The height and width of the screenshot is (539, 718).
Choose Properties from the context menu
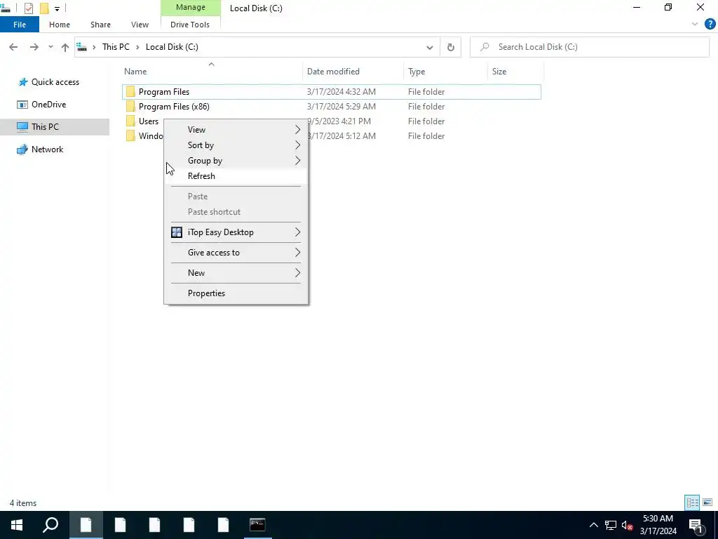(236, 293)
